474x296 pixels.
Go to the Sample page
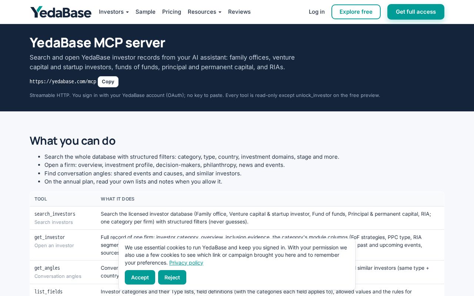click(x=146, y=12)
